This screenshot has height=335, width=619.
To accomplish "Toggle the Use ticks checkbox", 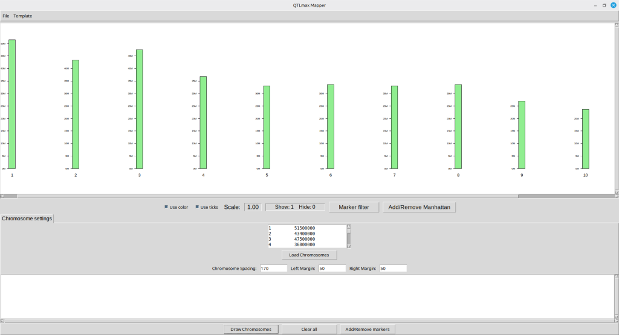I will point(197,207).
